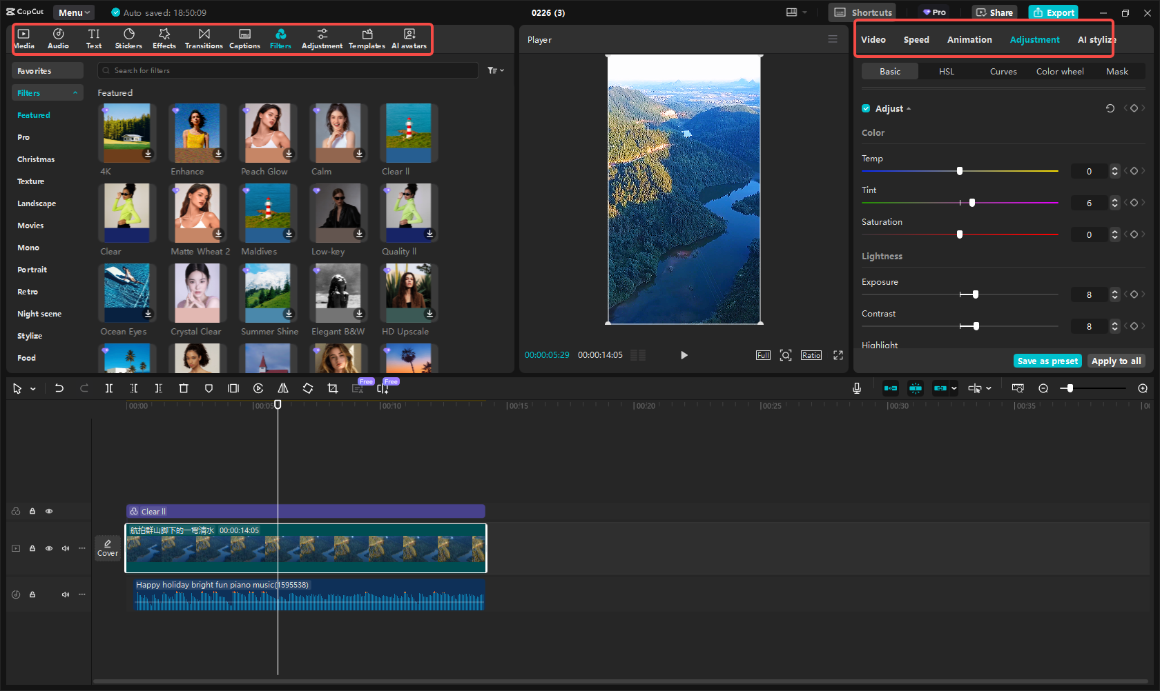Open the Menu dropdown in the top bar

click(x=73, y=12)
